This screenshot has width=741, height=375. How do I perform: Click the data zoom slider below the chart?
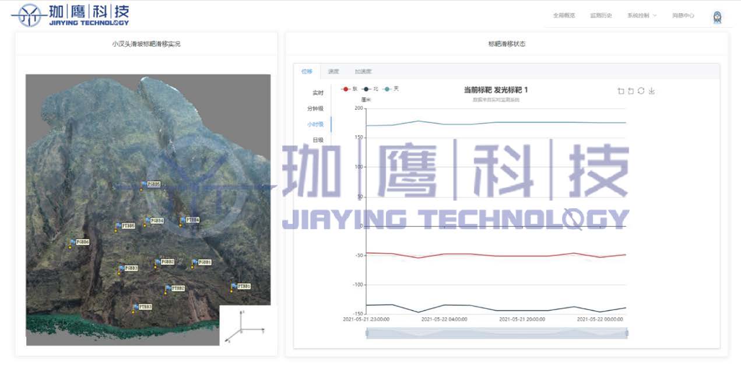(496, 333)
